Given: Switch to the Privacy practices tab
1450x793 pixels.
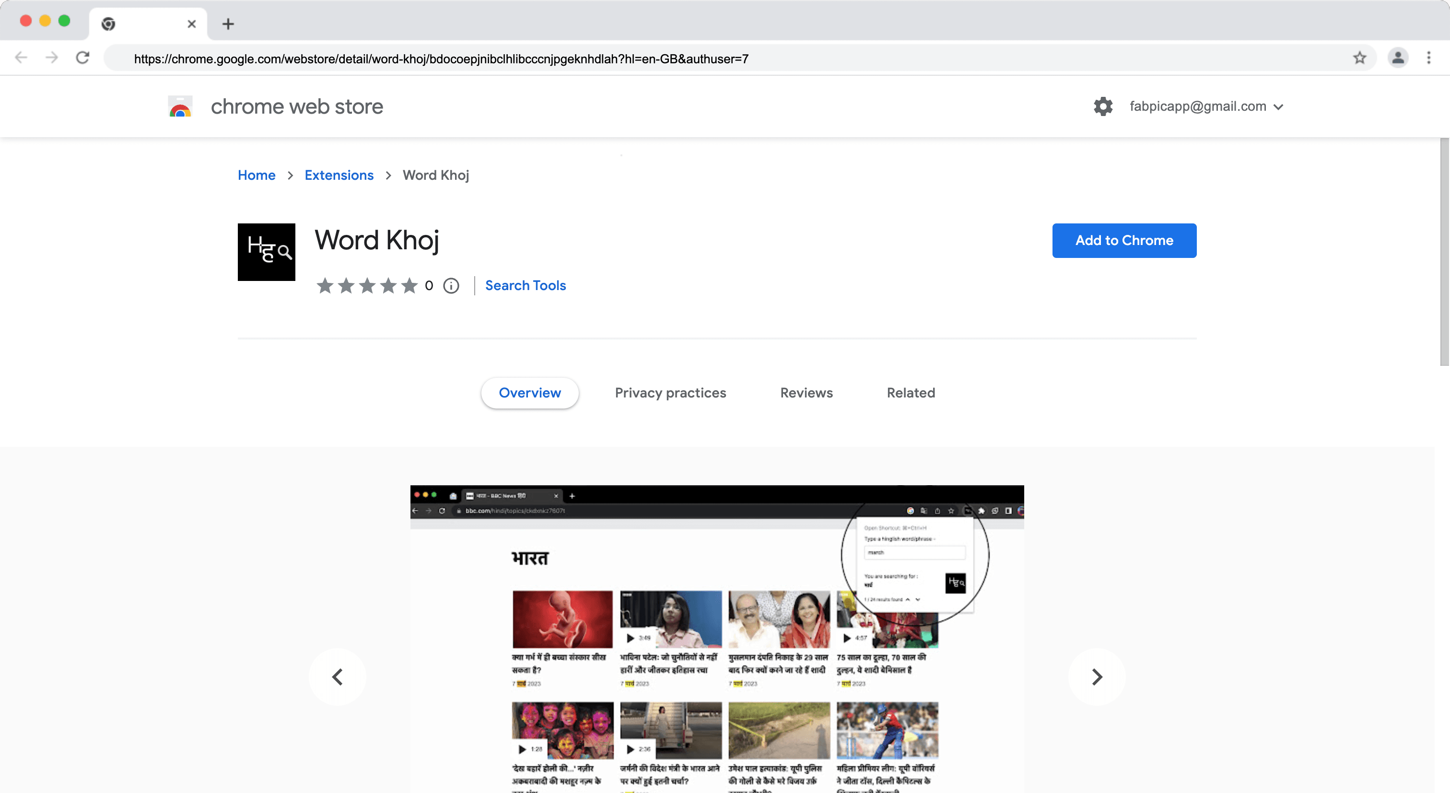Looking at the screenshot, I should [670, 393].
